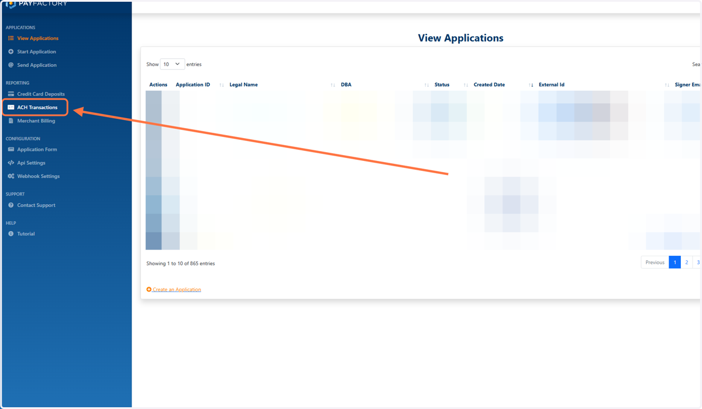Click the Merchant Billing document icon
The height and width of the screenshot is (409, 702).
[11, 121]
